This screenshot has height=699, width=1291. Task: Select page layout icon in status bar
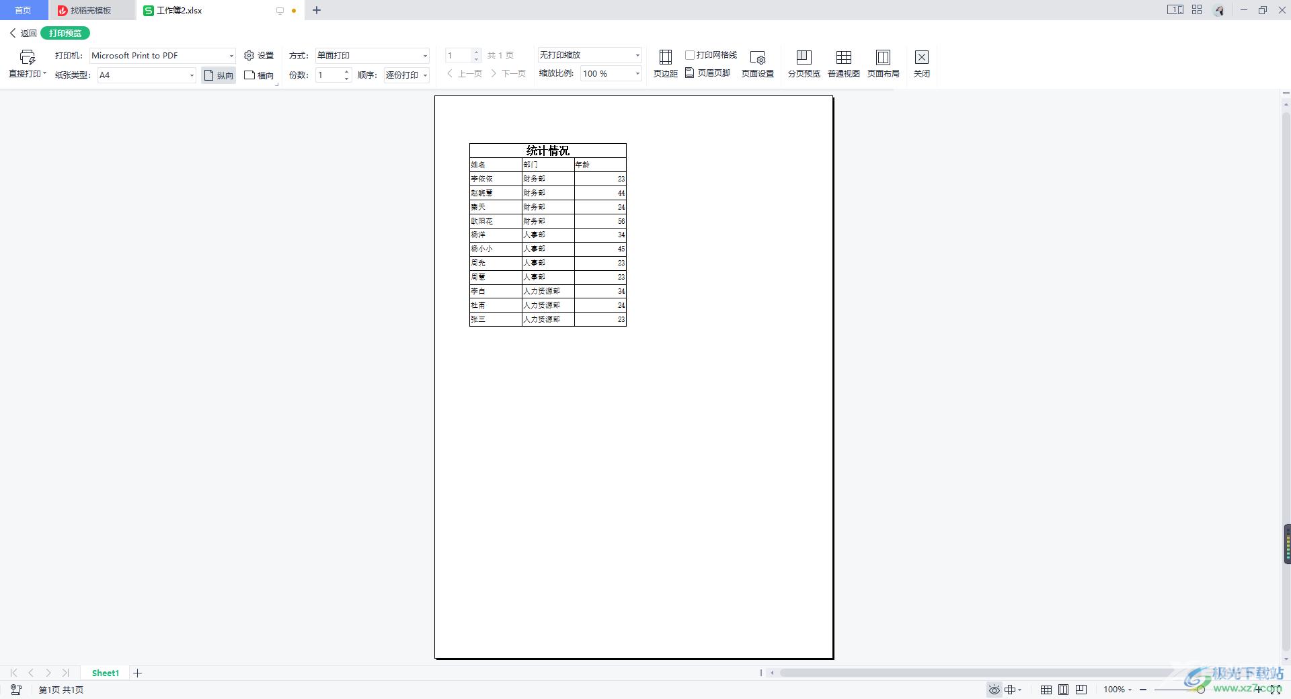point(1063,690)
